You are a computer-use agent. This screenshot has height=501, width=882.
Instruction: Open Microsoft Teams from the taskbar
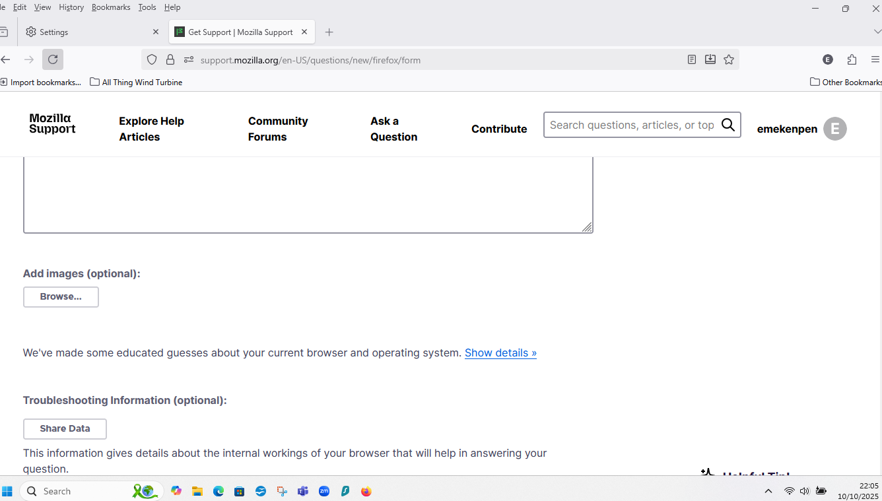(303, 491)
